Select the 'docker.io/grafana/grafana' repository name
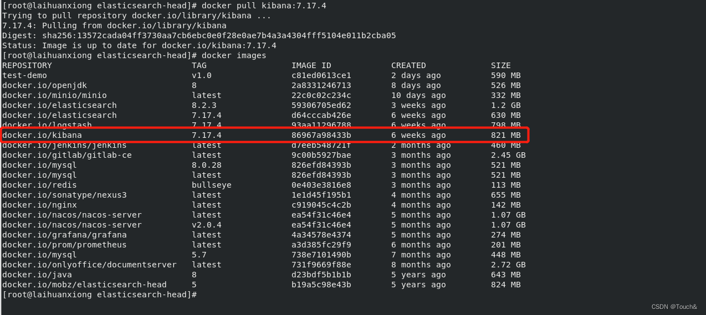 click(64, 235)
